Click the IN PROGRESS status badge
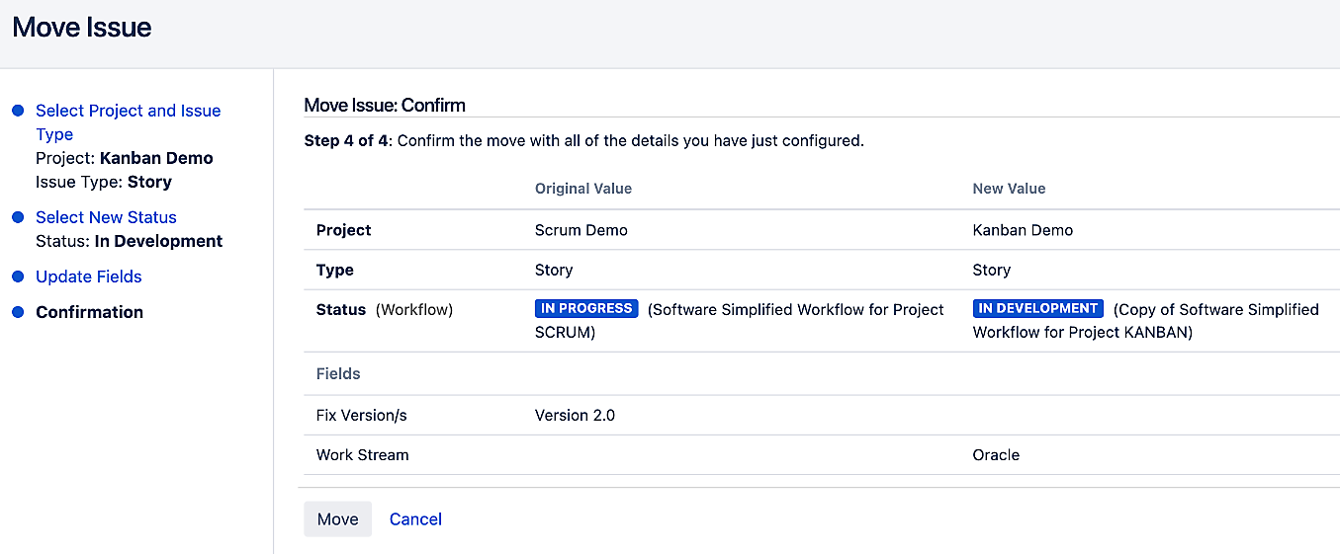This screenshot has height=554, width=1340. [586, 309]
